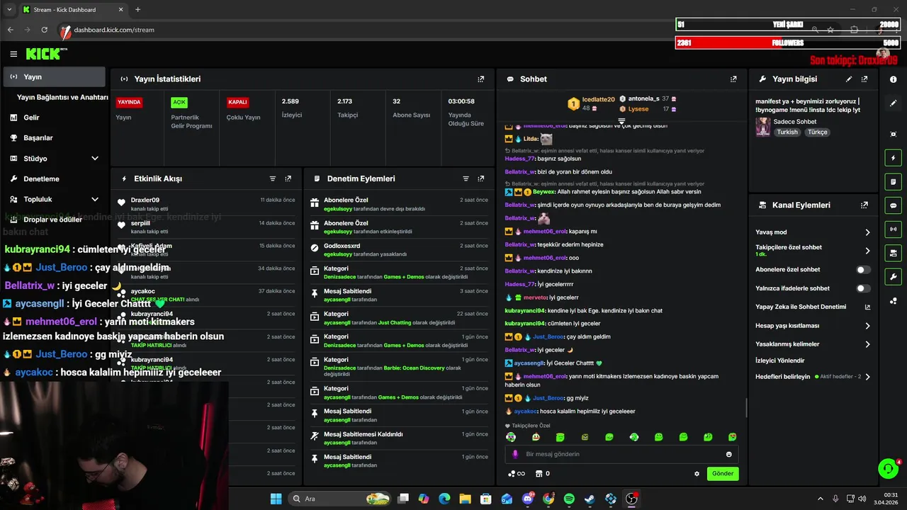Click the Turkish tag in stream info
Image resolution: width=907 pixels, height=510 pixels.
[787, 132]
